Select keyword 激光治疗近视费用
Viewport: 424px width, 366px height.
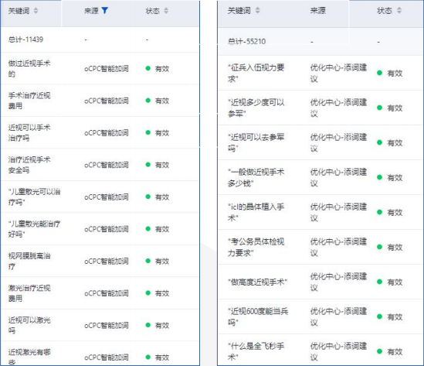pos(29,293)
